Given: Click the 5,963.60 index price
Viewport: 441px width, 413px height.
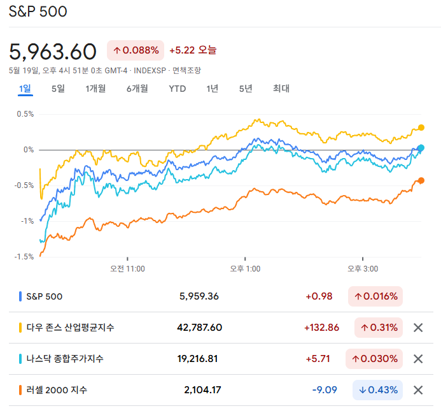Looking at the screenshot, I should point(53,52).
